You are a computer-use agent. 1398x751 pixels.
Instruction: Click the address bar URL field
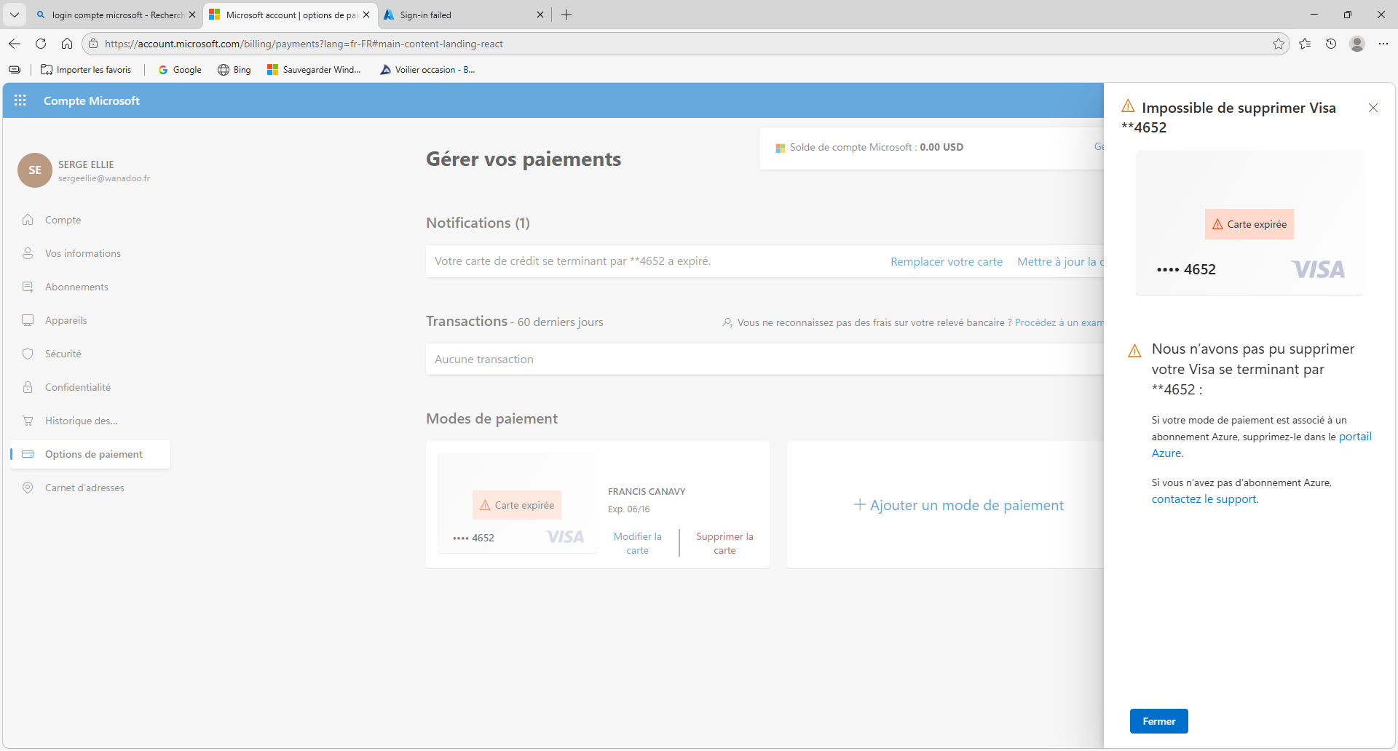[684, 44]
